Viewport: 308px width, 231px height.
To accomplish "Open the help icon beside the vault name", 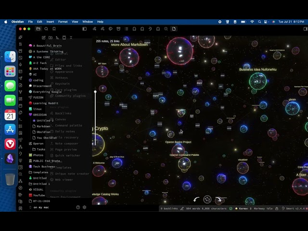I will click(78, 207).
